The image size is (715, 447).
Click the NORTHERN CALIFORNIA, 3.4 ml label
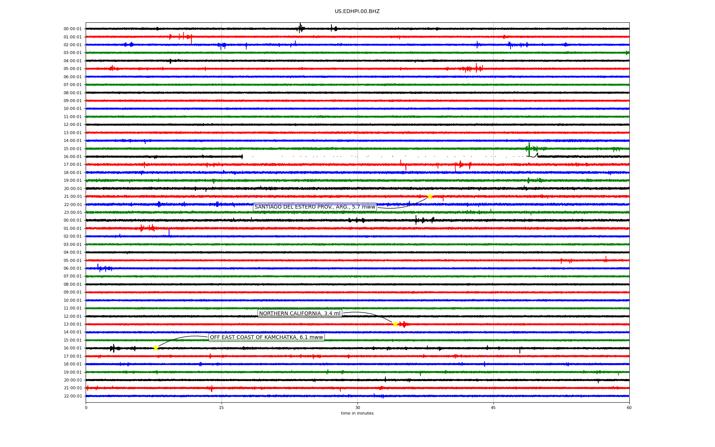point(300,314)
